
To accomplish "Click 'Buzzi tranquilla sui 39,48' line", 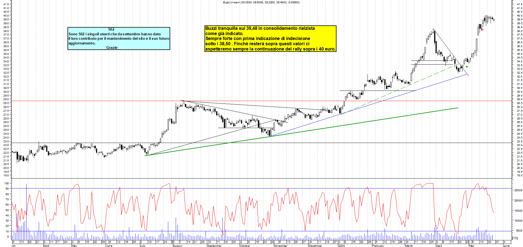I will click(x=260, y=28).
